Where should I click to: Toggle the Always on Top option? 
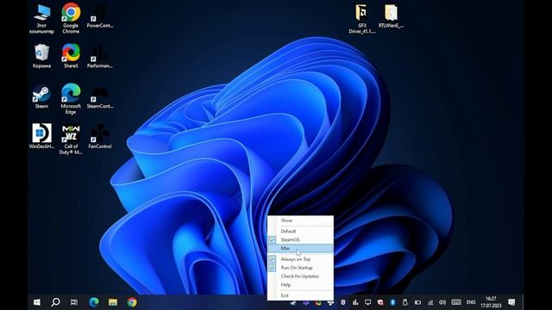(300, 259)
